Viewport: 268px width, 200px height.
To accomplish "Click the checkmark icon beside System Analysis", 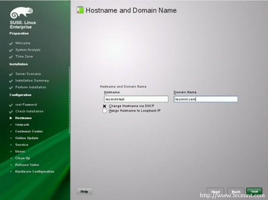I will [11, 50].
